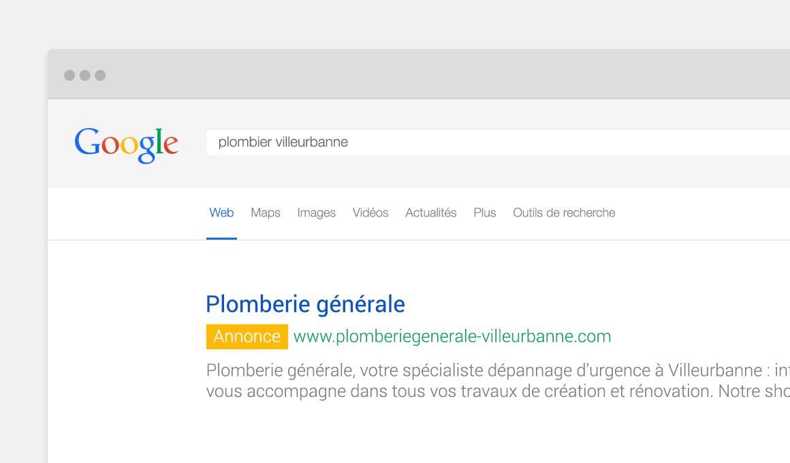The height and width of the screenshot is (463, 790).
Task: Click the first gray window control dot
Action: tap(69, 75)
